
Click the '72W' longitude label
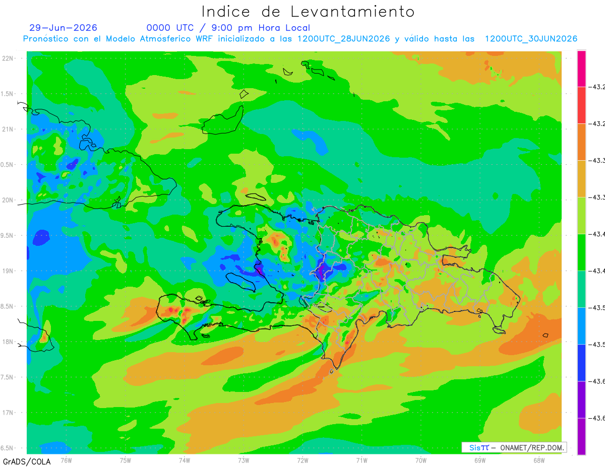302,460
